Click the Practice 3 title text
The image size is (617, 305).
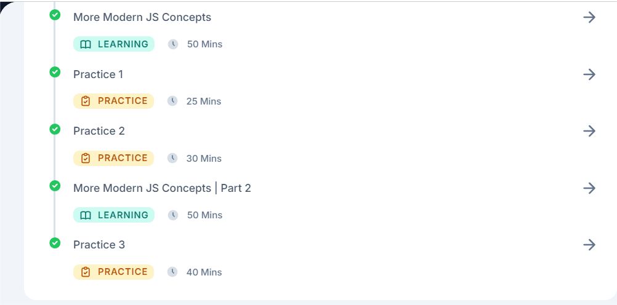coord(99,245)
